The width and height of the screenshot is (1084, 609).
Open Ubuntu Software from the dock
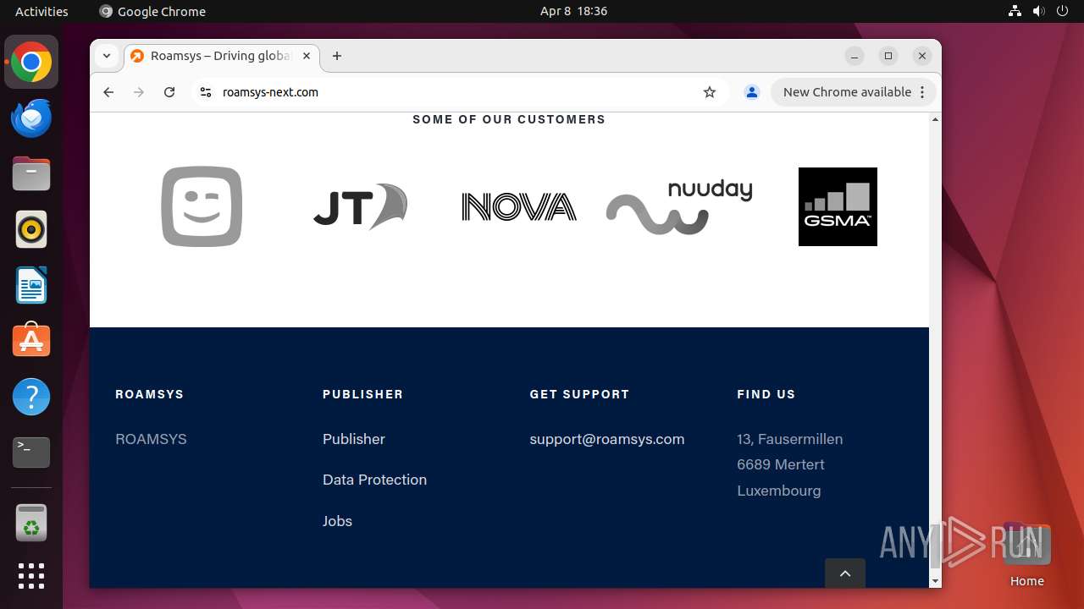[x=31, y=341]
